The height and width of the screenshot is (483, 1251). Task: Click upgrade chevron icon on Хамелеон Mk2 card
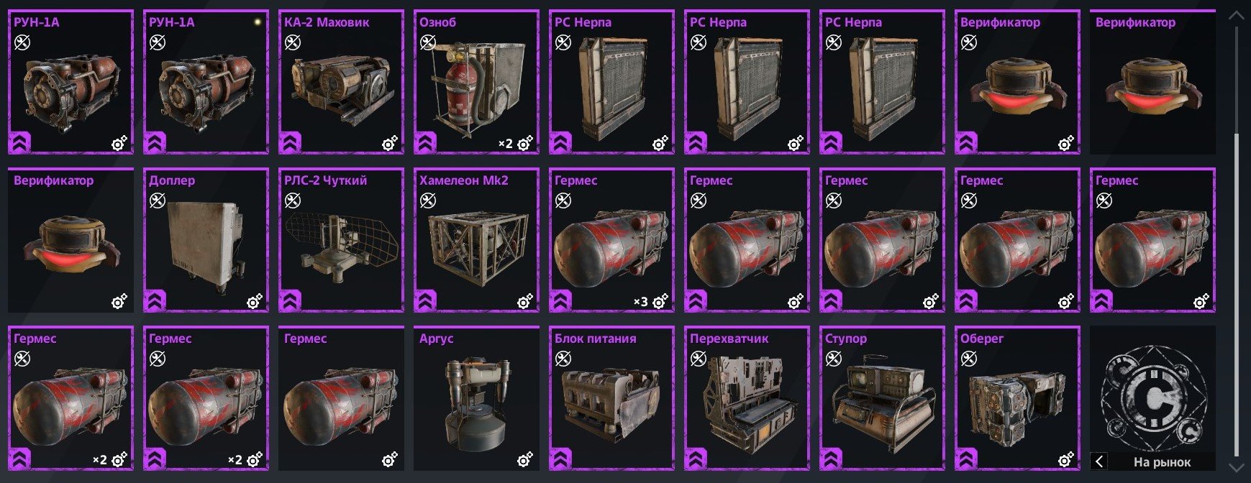coord(426,300)
